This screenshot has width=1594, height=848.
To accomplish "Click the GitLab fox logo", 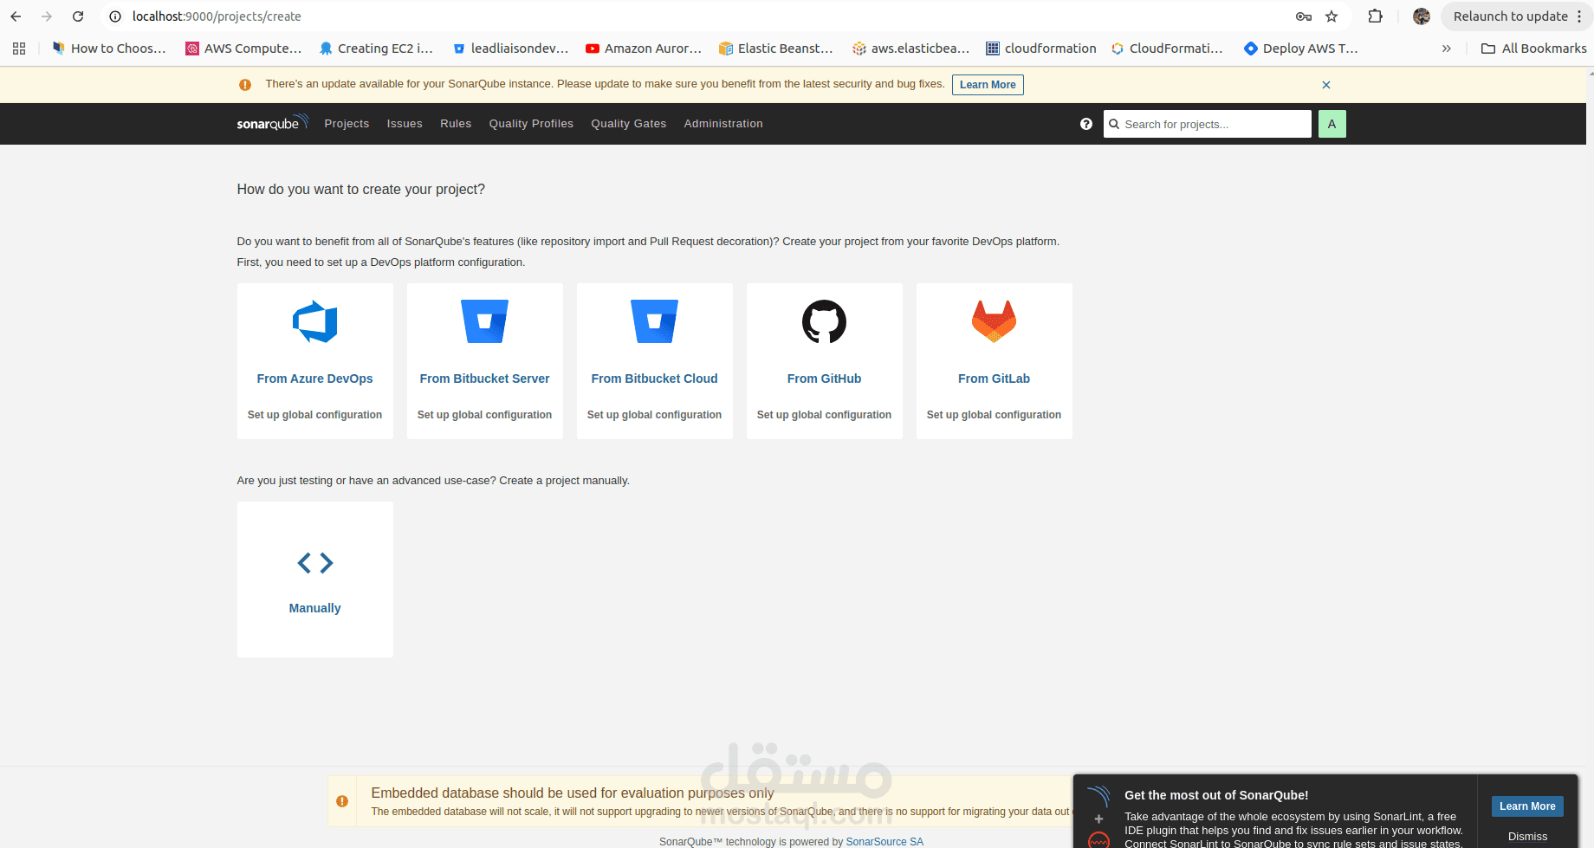I will pyautogui.click(x=995, y=321).
